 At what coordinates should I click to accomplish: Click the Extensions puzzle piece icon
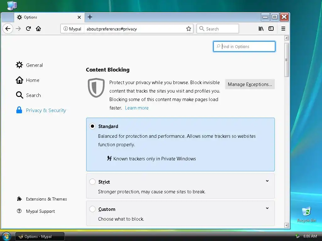[x=19, y=199]
